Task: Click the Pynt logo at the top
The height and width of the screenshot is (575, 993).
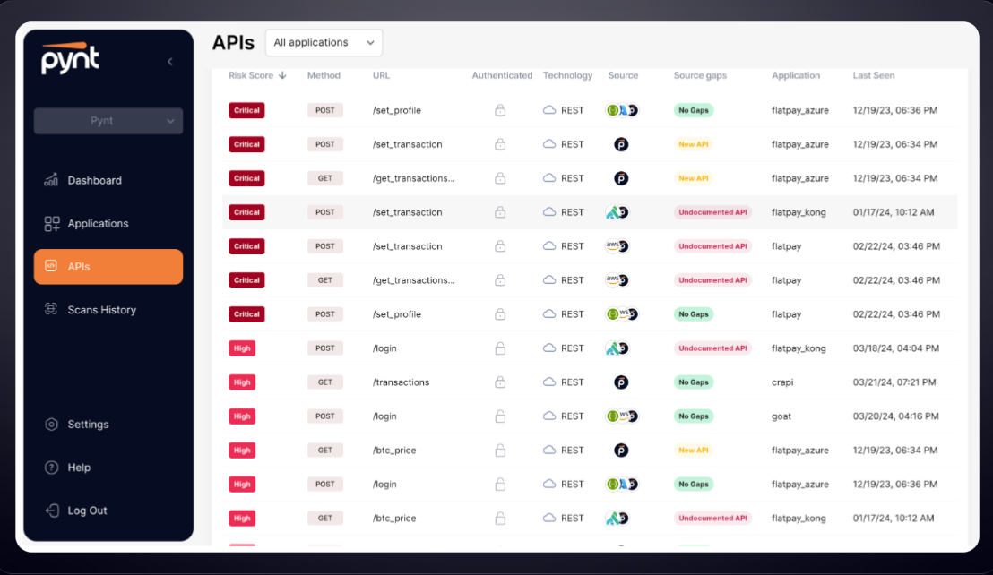Action: point(69,59)
